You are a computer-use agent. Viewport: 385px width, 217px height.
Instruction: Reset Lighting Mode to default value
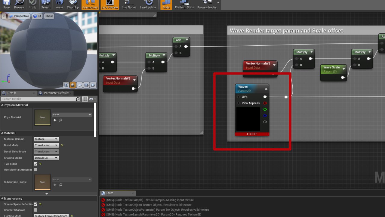point(72,216)
